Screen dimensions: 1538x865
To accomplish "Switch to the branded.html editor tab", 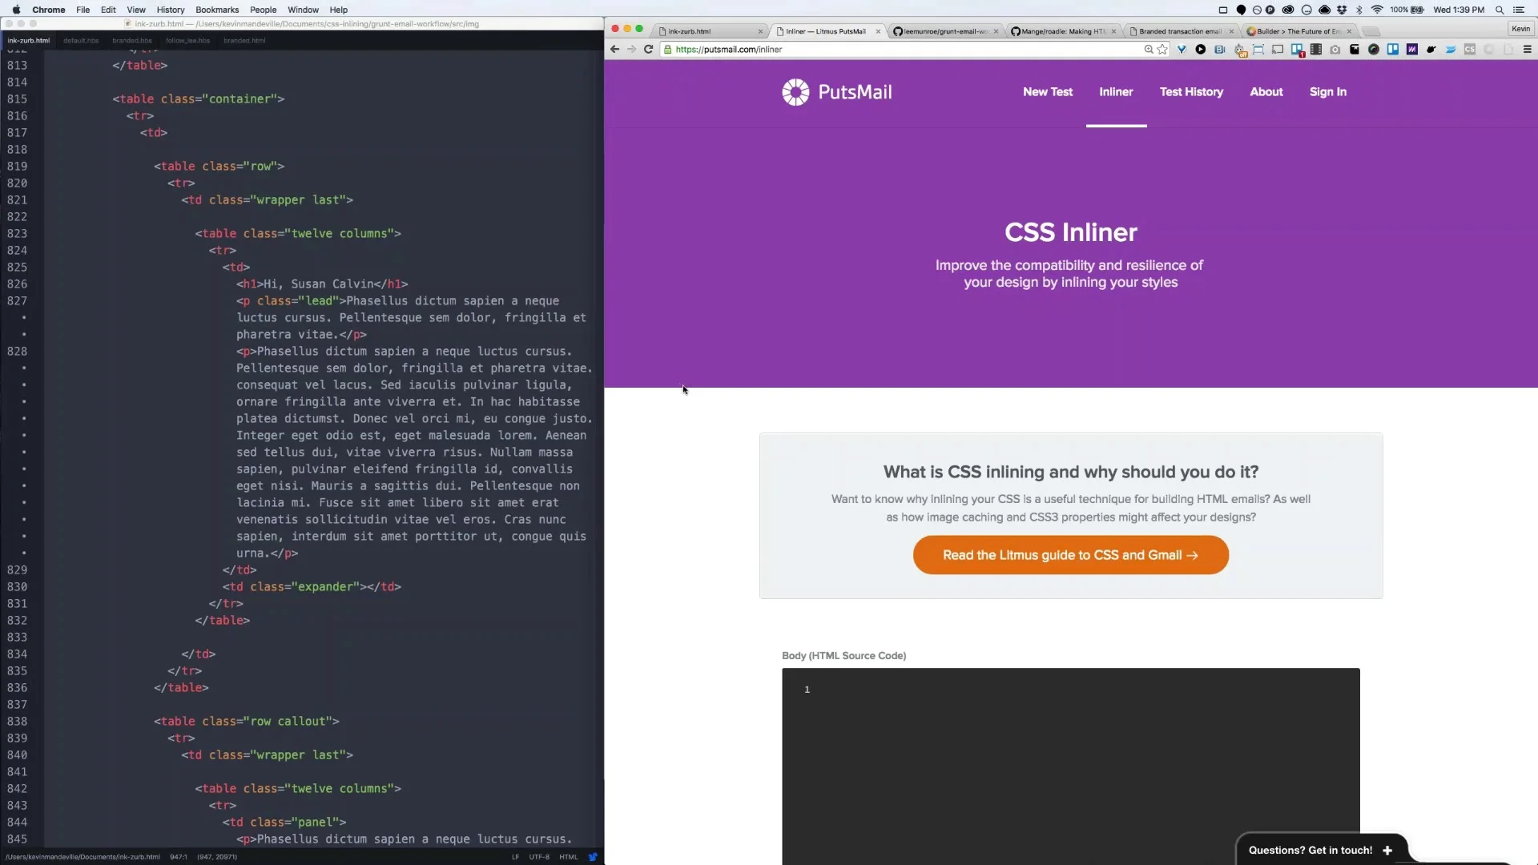I will [x=244, y=40].
